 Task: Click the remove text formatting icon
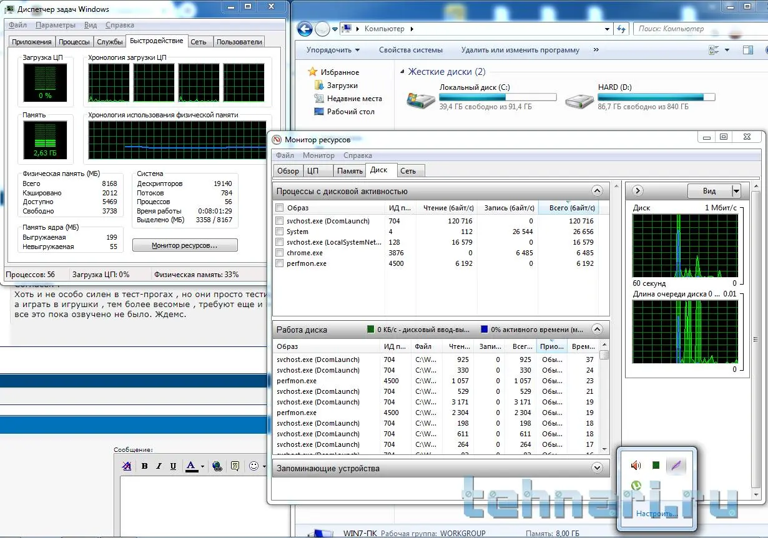127,466
